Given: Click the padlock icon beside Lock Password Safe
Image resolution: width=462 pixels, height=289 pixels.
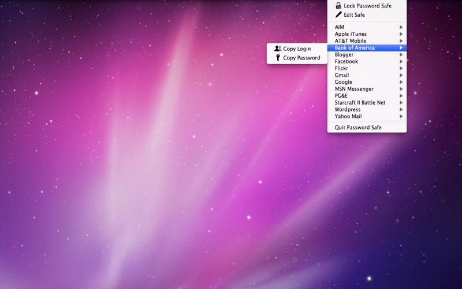Looking at the screenshot, I should pyautogui.click(x=338, y=6).
